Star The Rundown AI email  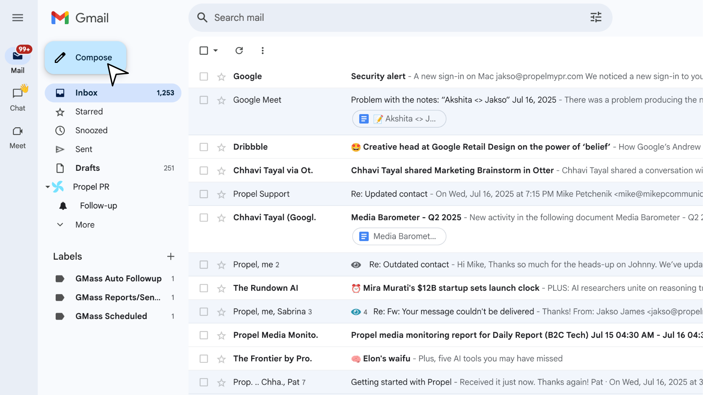[x=221, y=289]
